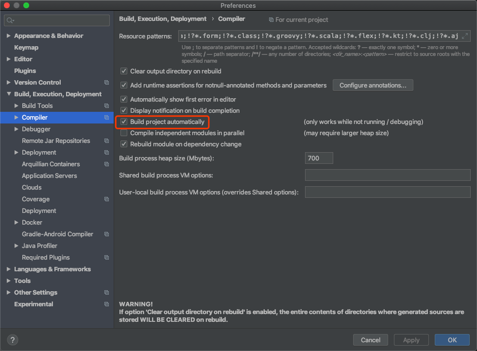The height and width of the screenshot is (351, 477).
Task: Expand Languages & Frameworks arrow
Action: 9,269
